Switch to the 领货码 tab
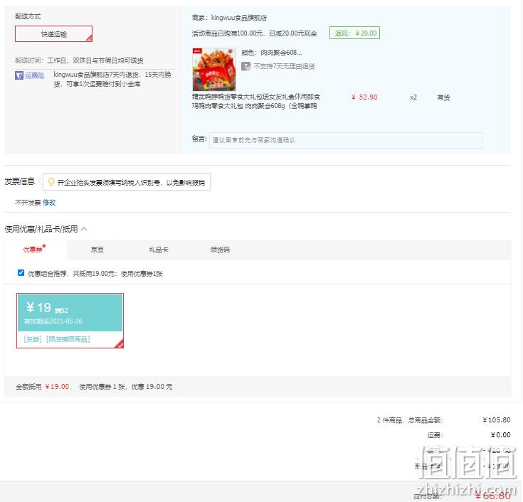 click(x=220, y=250)
